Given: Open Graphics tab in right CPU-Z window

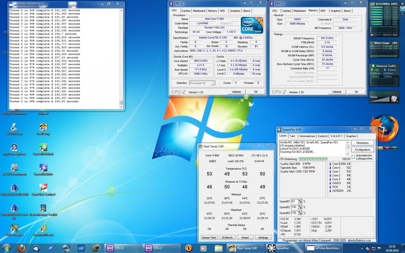Looking at the screenshot, I should point(336,11).
